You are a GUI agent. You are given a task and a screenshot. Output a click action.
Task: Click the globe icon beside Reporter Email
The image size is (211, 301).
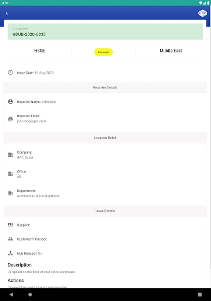click(10, 119)
